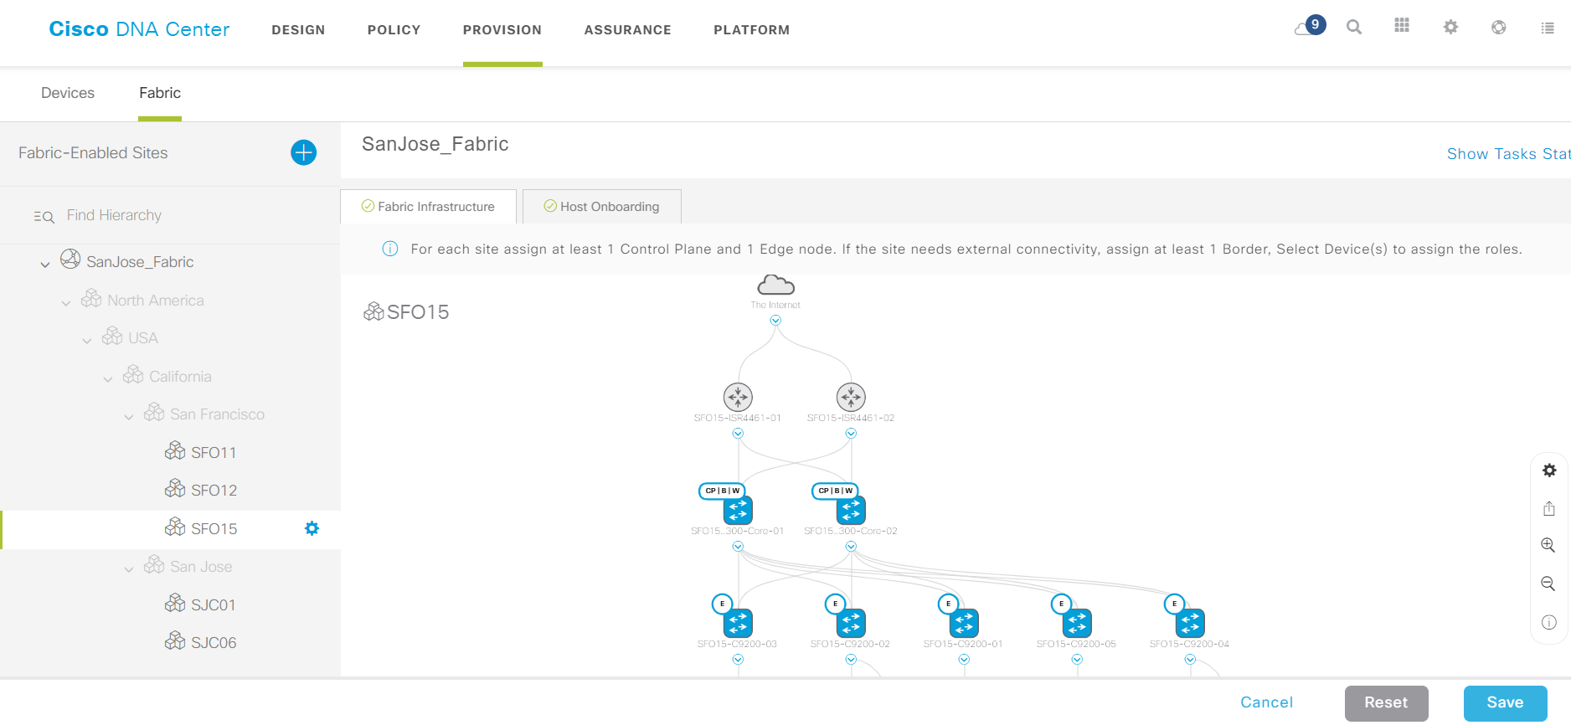Open the cloud notifications icon with badge 9
This screenshot has width=1571, height=725.
tap(1310, 27)
